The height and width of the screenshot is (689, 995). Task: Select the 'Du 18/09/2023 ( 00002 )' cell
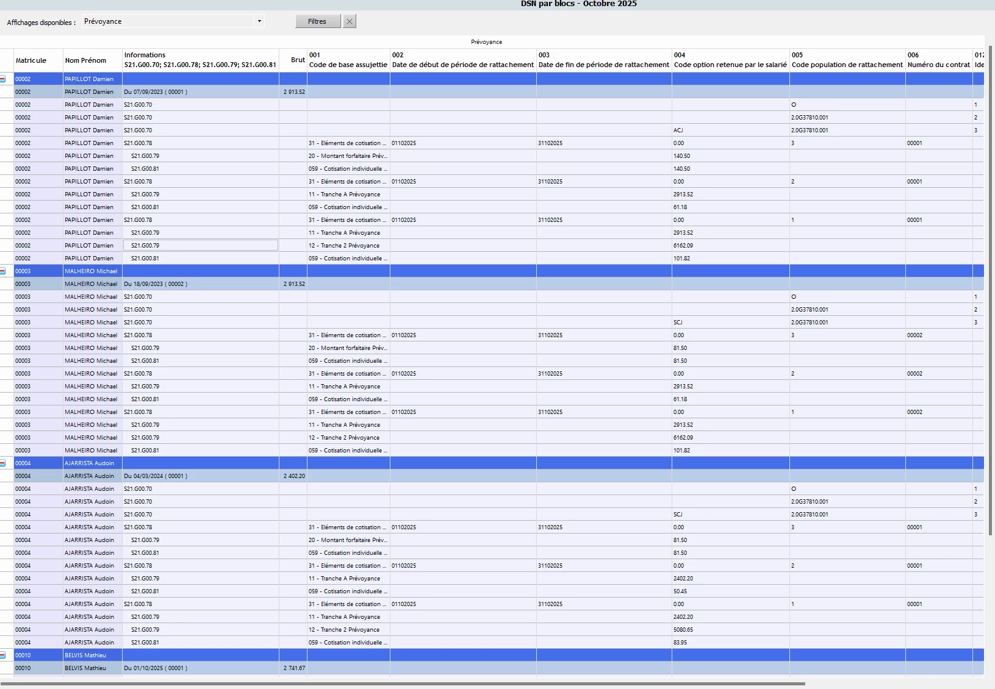[x=201, y=284]
